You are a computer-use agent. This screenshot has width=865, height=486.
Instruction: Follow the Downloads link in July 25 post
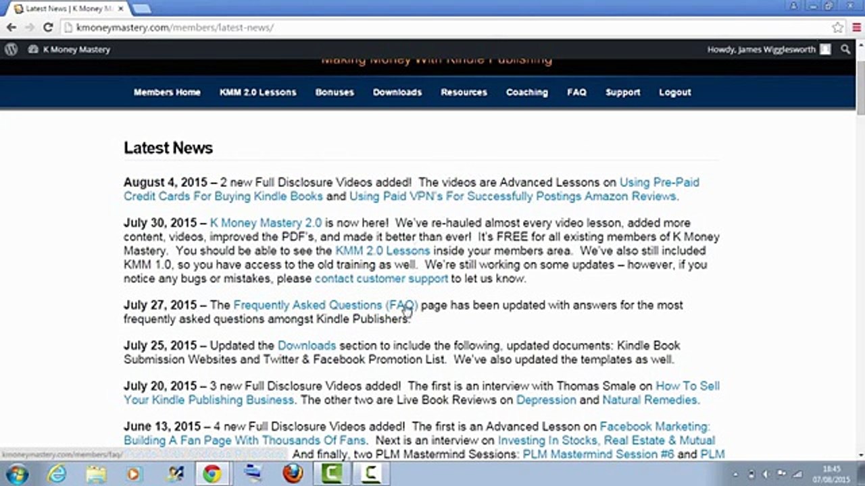pyautogui.click(x=307, y=346)
